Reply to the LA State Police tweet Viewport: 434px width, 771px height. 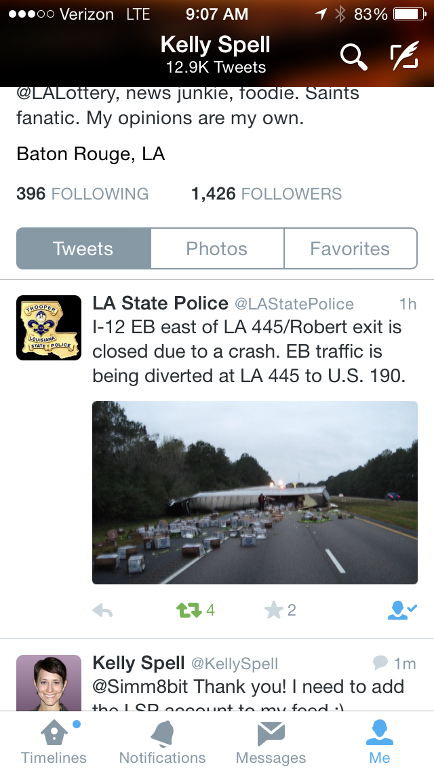coord(102,610)
